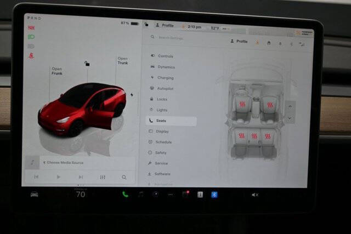Open the calendar app with red badge
Screen dimensions: 351x234
[x=185, y=194]
